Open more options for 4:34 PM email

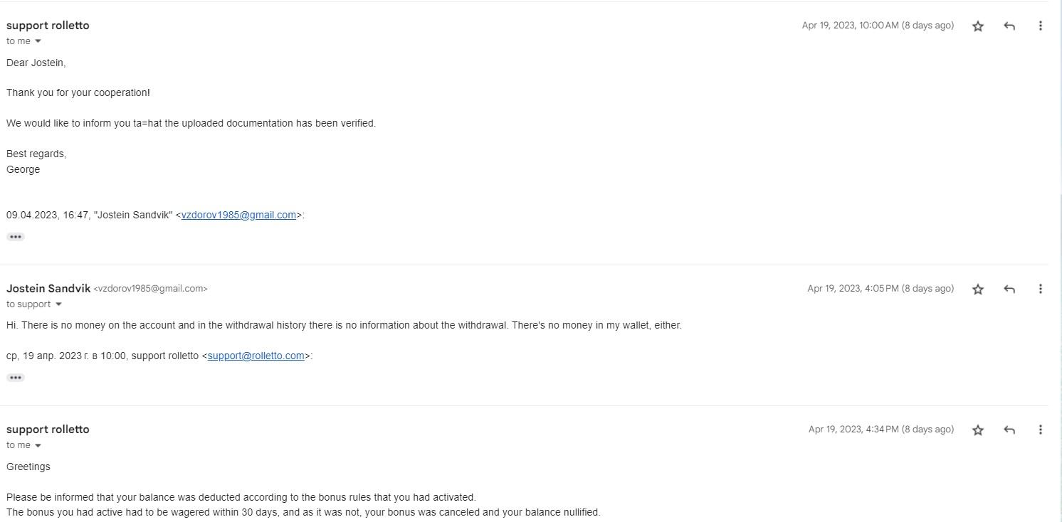click(1041, 430)
